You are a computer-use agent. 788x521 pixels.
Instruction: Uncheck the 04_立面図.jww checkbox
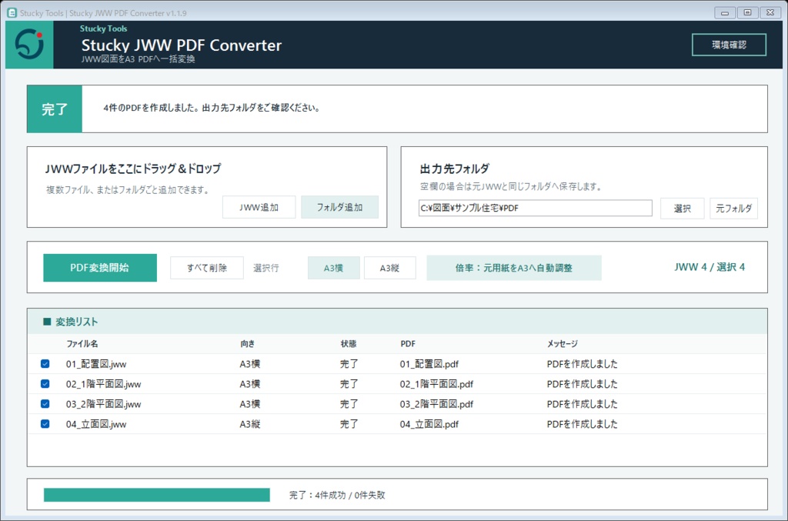tap(45, 424)
